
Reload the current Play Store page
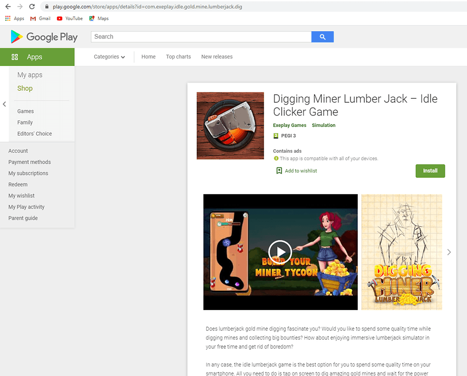point(32,7)
